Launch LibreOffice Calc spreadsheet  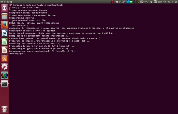tap(4, 41)
